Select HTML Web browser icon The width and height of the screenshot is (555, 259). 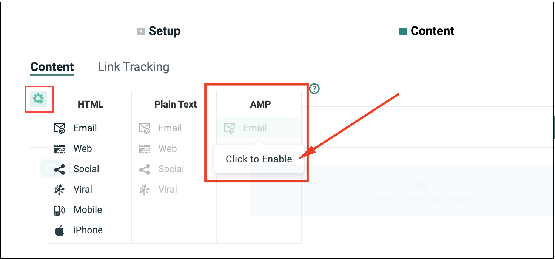[x=60, y=149]
